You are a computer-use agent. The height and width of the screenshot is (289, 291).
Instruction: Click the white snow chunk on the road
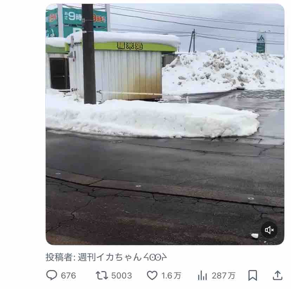254,236
